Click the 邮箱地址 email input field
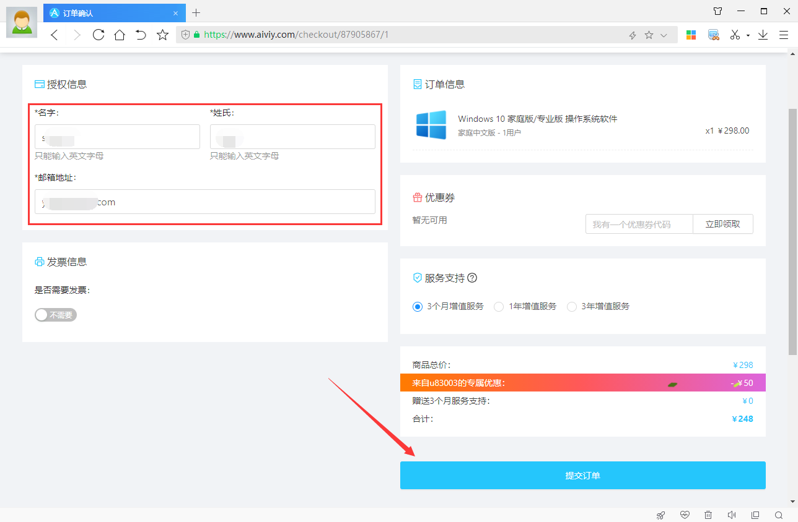798x522 pixels. pos(205,202)
